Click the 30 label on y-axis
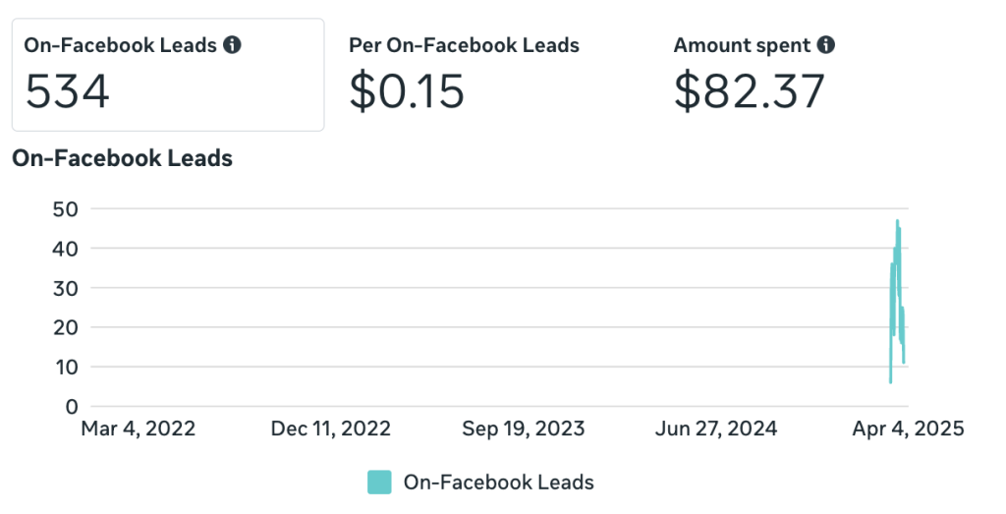This screenshot has height=514, width=1006. point(64,288)
